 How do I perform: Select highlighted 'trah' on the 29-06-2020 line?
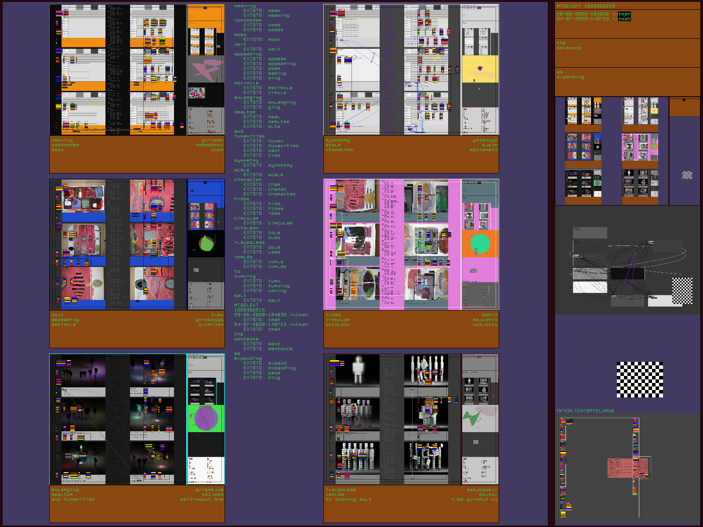pyautogui.click(x=624, y=14)
